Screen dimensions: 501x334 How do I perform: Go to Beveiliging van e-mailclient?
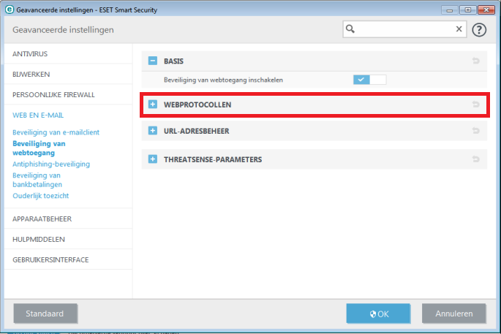coord(56,132)
